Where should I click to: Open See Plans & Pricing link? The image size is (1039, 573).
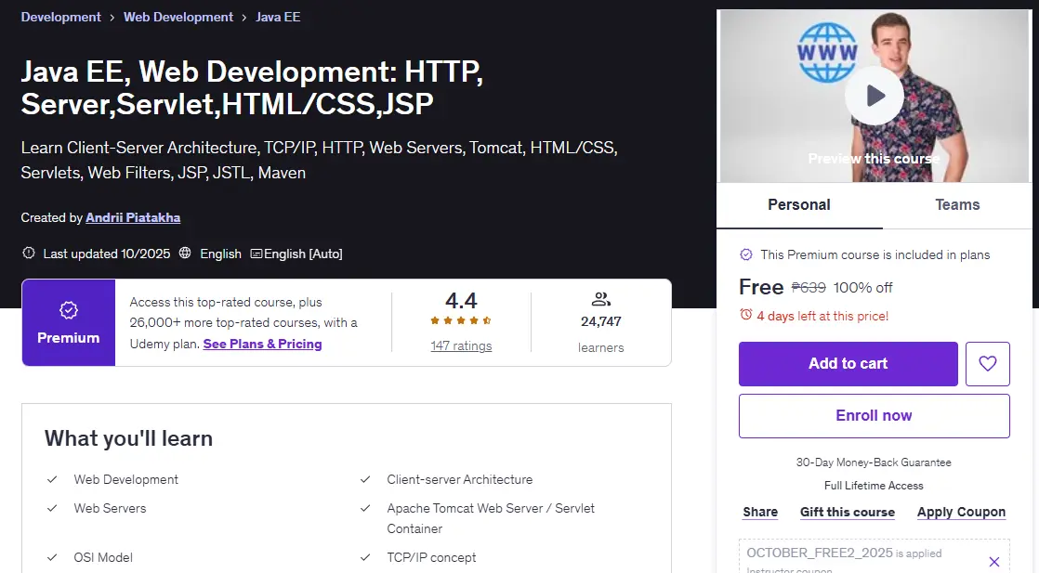point(262,344)
